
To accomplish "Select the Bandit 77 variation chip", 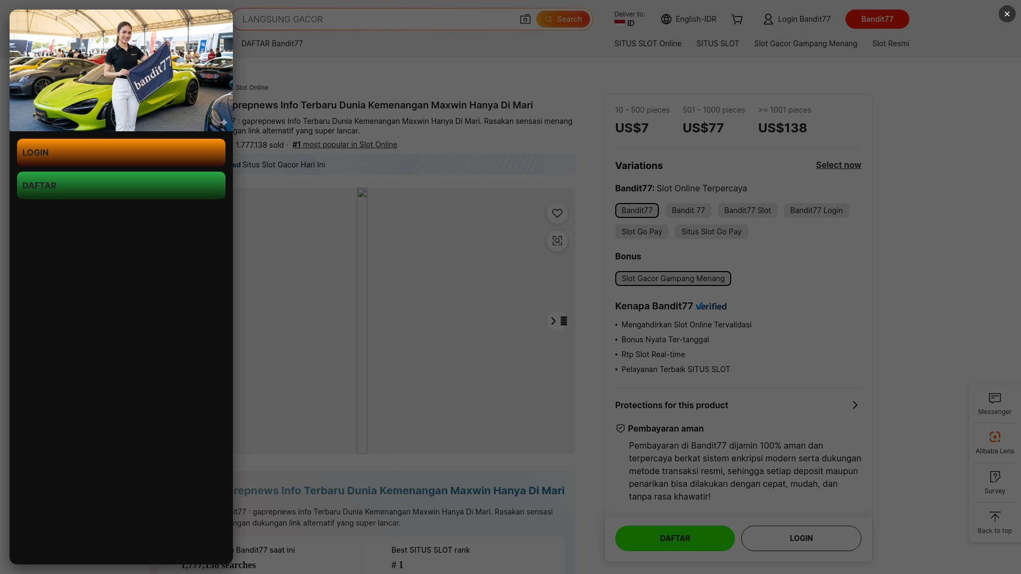I will pyautogui.click(x=688, y=210).
